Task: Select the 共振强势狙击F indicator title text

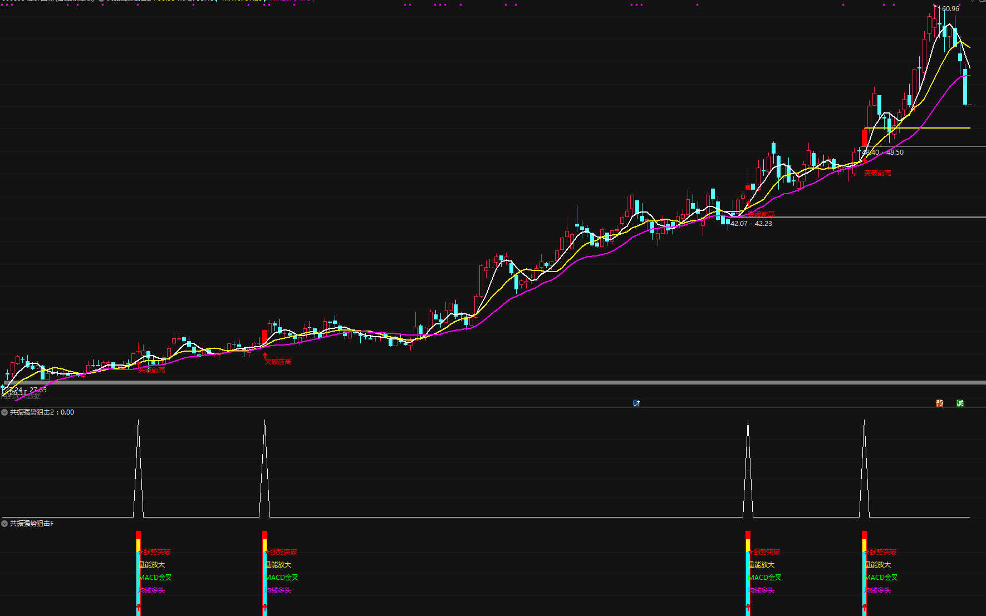Action: 32,524
